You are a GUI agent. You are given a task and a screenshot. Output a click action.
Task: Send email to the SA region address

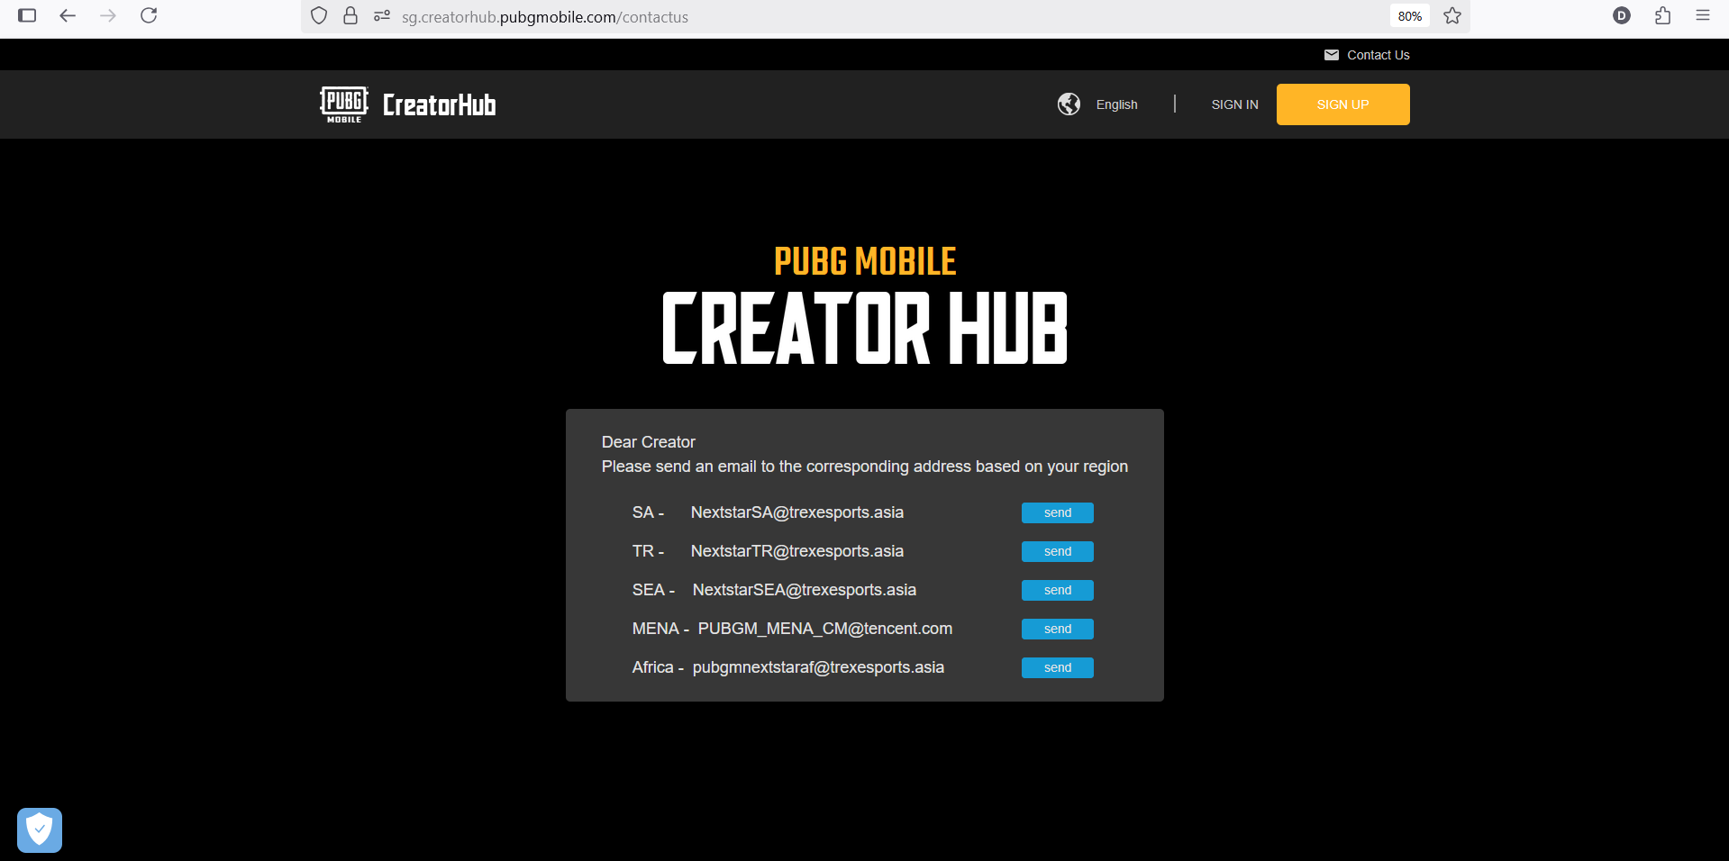click(x=1058, y=512)
